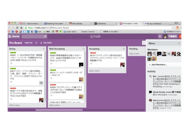The image size is (189, 133).
Task: Click member avatar on card #6131
Action: (81, 79)
